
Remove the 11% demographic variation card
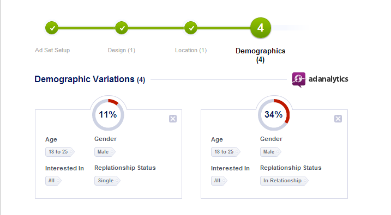click(x=173, y=119)
